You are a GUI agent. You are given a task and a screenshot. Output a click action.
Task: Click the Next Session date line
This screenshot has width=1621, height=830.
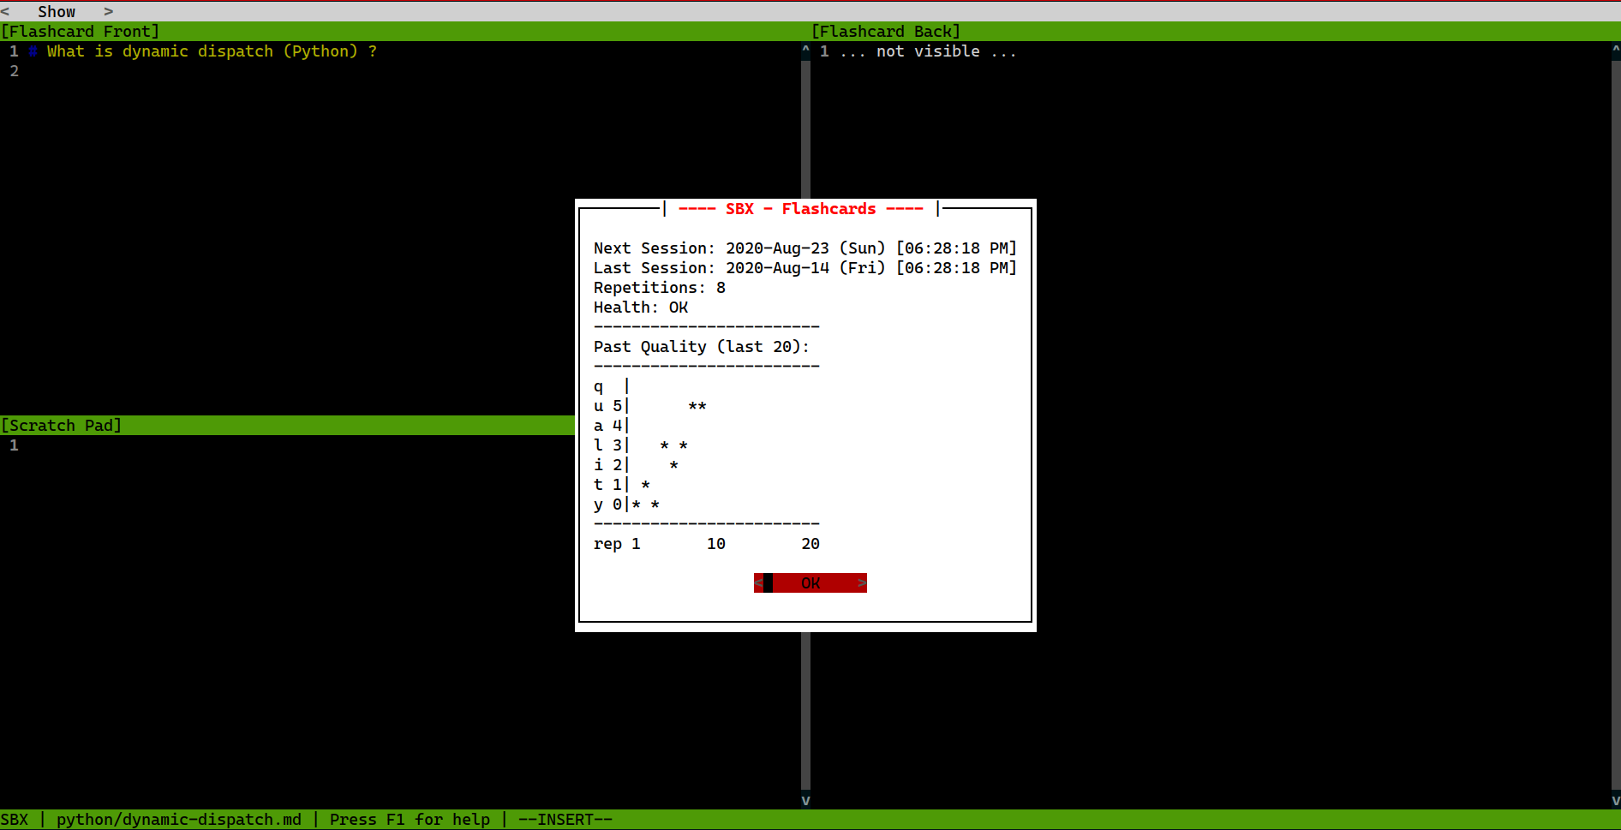(x=805, y=248)
